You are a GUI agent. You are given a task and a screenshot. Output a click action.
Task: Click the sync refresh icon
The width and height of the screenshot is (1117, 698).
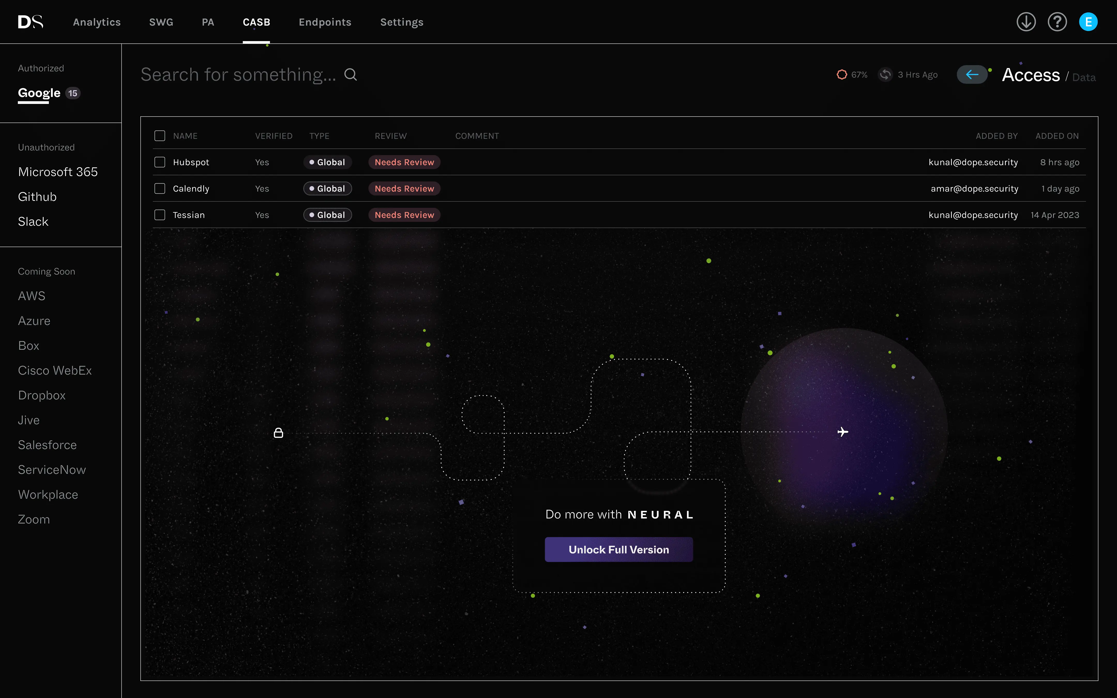[885, 74]
